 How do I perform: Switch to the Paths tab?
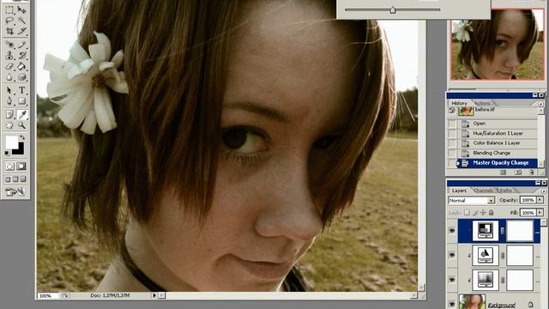click(x=505, y=191)
